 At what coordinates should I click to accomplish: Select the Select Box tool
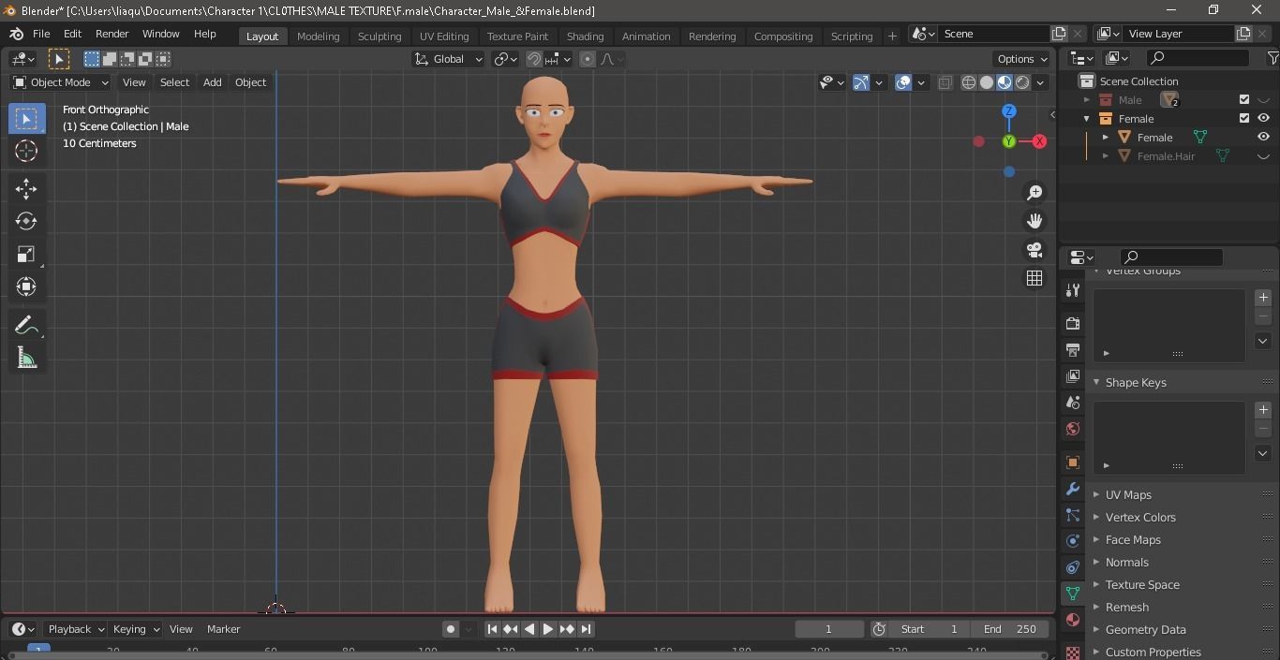tap(26, 119)
